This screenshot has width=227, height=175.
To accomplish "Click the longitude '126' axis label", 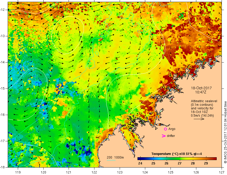I will (196, 172).
